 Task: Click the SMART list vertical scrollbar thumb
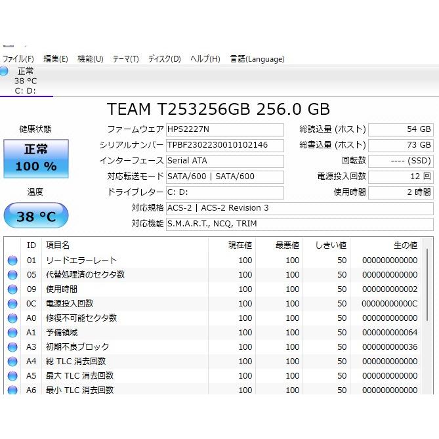[427, 285]
